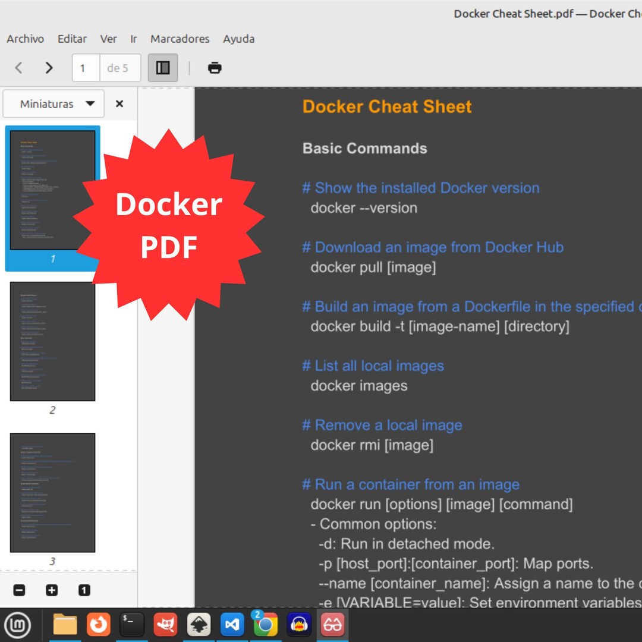Toggle the side pane visibility

[x=162, y=68]
